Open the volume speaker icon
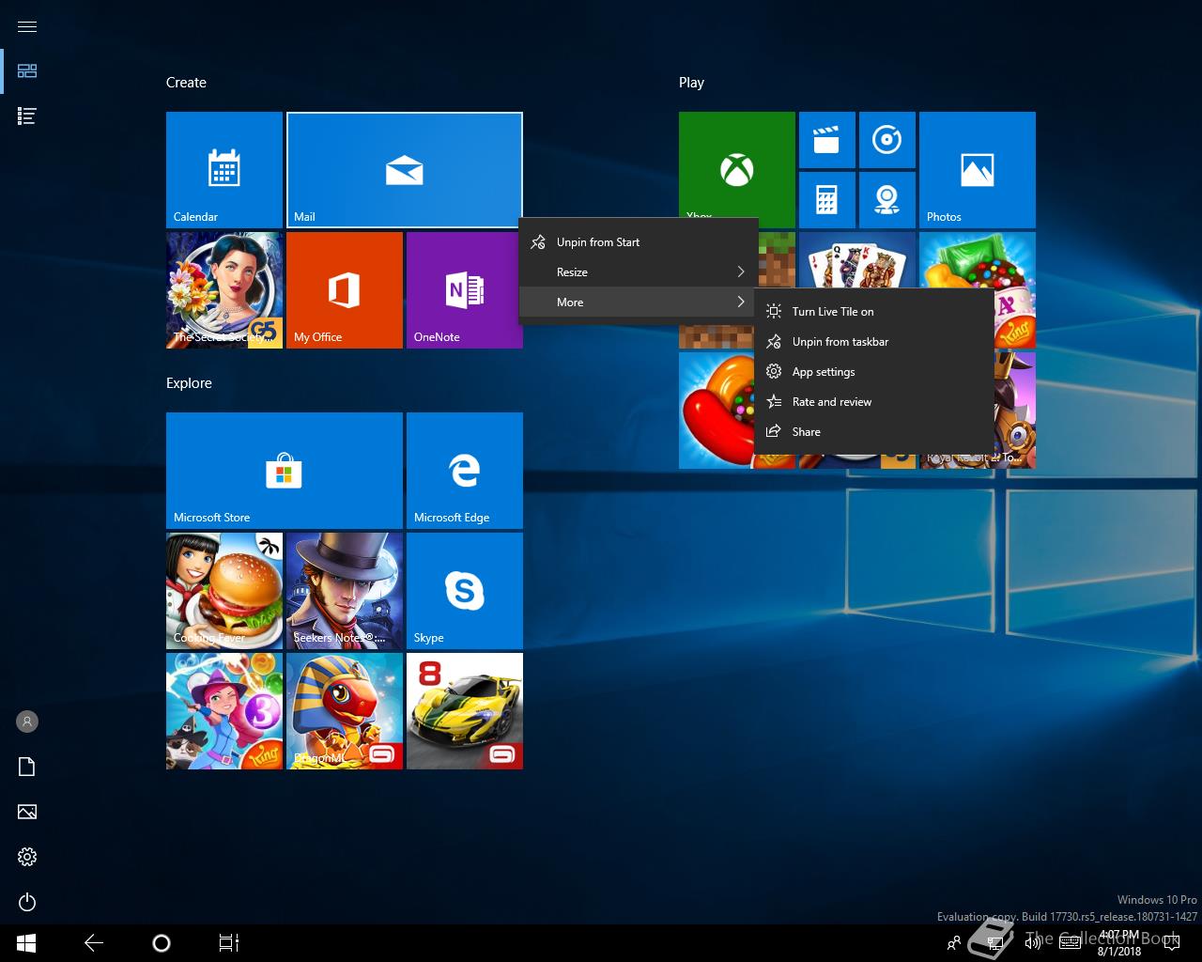The height and width of the screenshot is (962, 1202). pyautogui.click(x=1033, y=943)
